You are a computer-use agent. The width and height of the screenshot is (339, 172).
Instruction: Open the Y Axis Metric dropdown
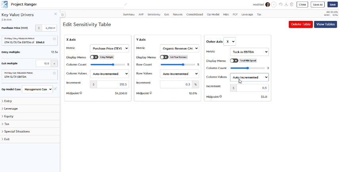click(179, 48)
